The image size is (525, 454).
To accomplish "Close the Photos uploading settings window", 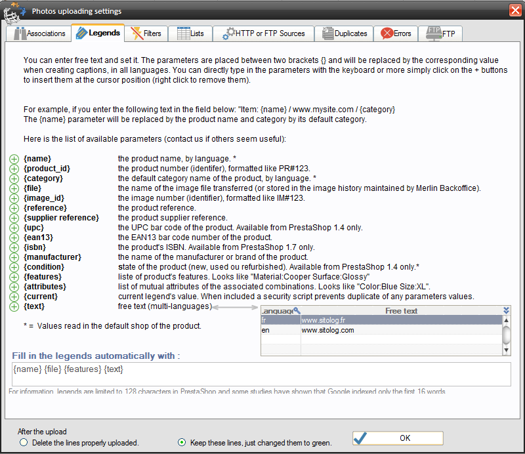I will tap(515, 10).
